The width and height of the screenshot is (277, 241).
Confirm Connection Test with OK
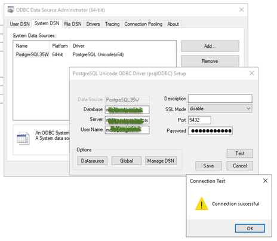(x=250, y=228)
